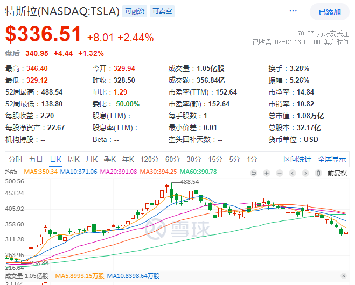
Task: Click the chart undo/reset icon
Action: (x=254, y=173)
